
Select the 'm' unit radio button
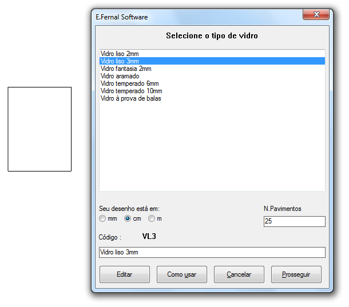(152, 218)
